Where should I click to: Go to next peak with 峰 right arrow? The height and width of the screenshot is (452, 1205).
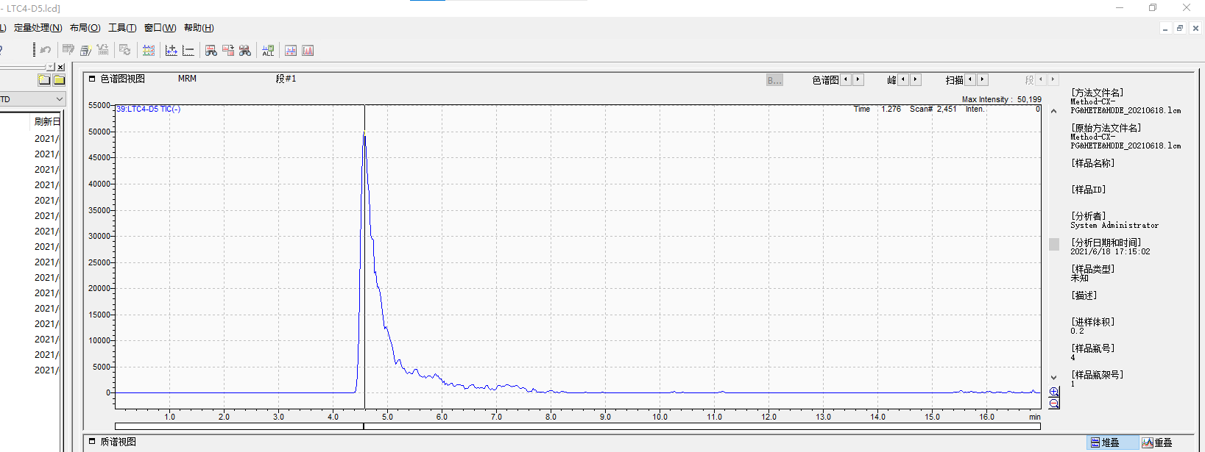(x=916, y=79)
